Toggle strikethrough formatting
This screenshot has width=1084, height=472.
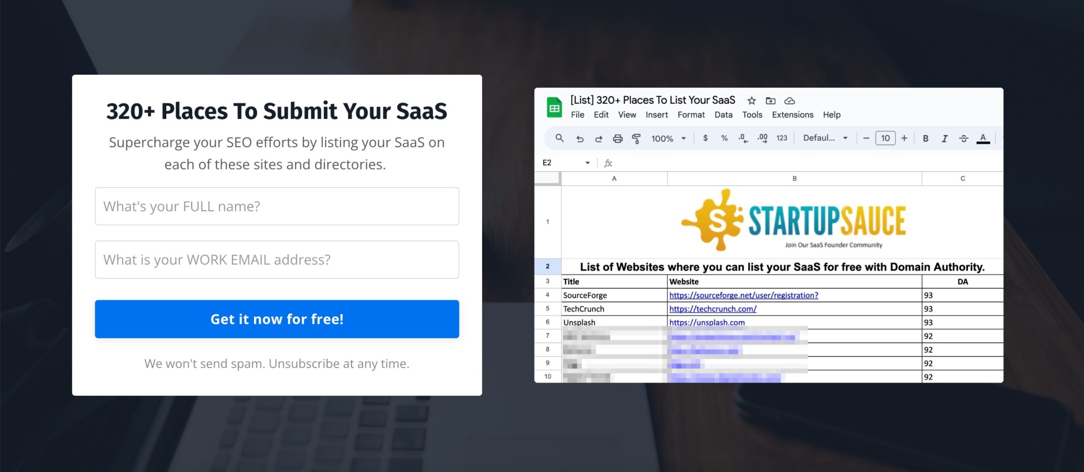[964, 138]
